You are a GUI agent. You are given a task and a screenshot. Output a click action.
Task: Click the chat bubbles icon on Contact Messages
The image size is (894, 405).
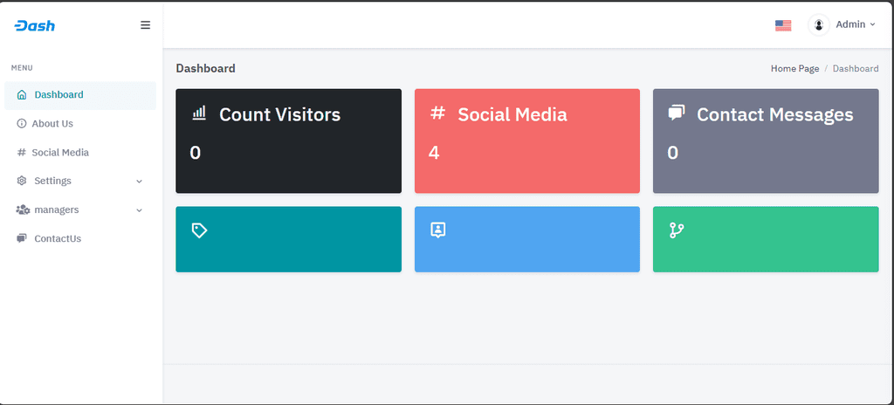tap(677, 113)
